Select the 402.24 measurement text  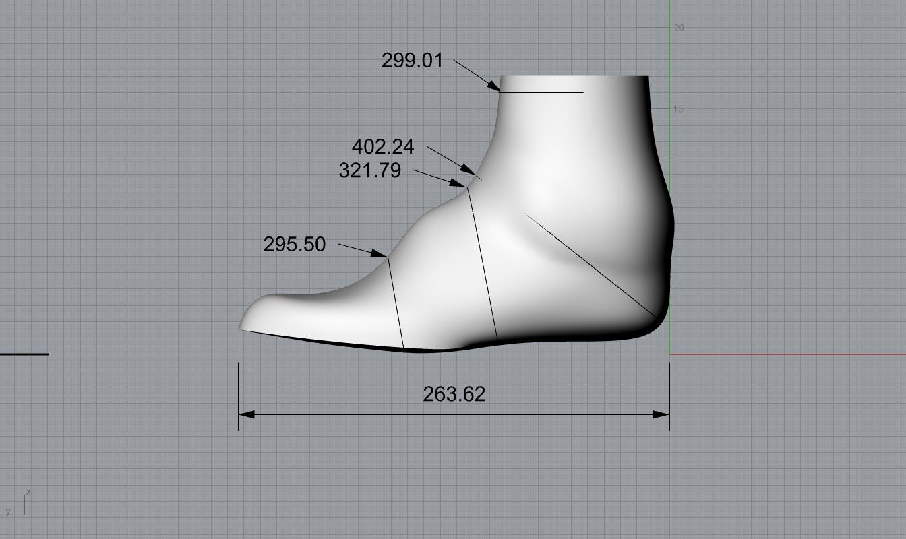click(x=383, y=147)
